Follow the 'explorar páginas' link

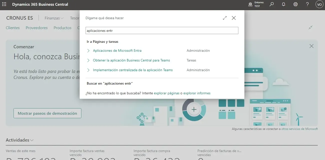pyautogui.click(x=166, y=93)
